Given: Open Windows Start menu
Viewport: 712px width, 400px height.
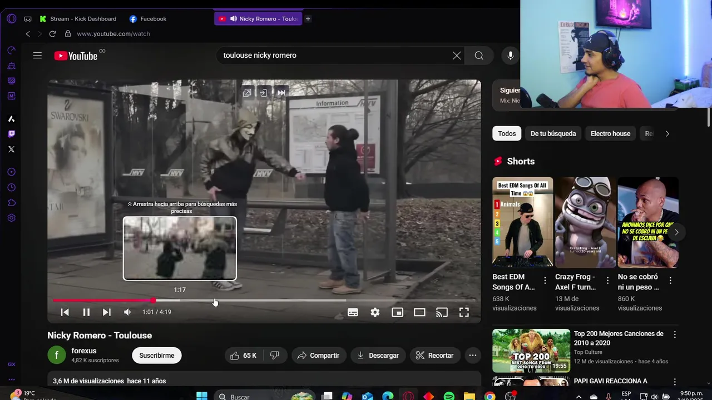Looking at the screenshot, I should pyautogui.click(x=202, y=397).
